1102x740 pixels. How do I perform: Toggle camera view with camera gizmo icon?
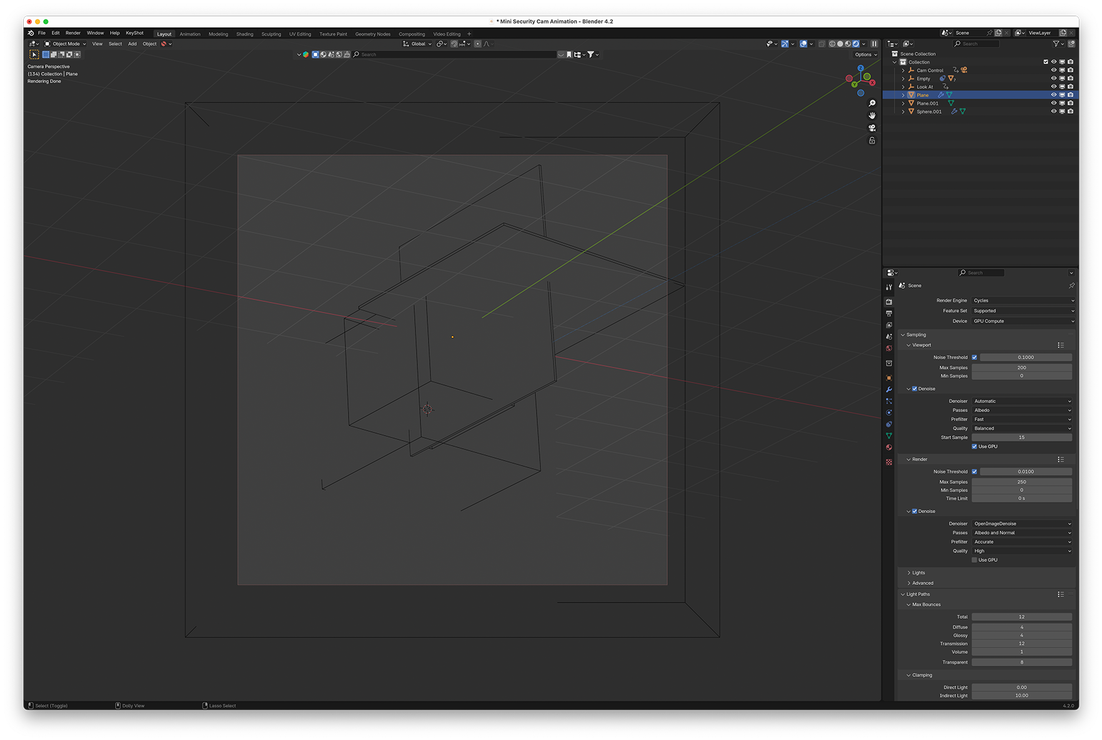pyautogui.click(x=872, y=128)
